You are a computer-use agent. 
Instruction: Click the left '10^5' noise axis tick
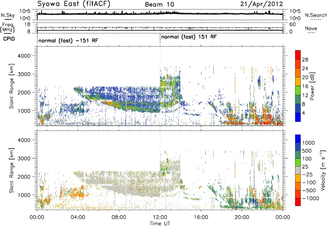[25, 11]
